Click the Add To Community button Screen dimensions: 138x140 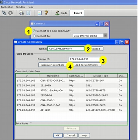(87, 65)
